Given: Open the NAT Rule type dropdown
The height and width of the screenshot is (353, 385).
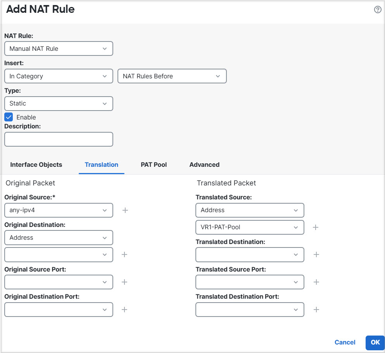Looking at the screenshot, I should 59,48.
